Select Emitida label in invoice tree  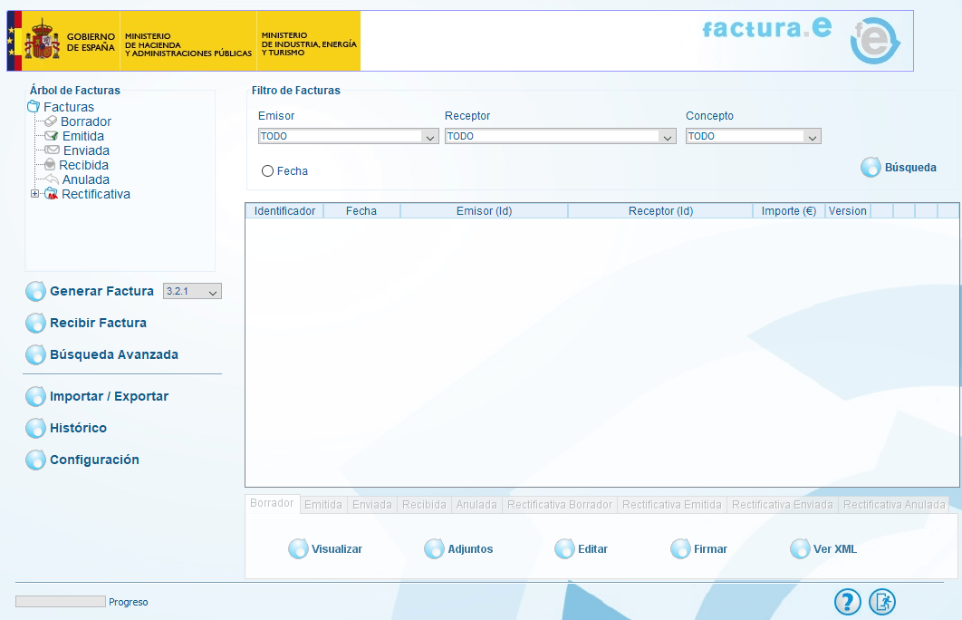click(83, 136)
